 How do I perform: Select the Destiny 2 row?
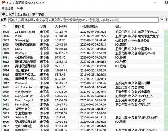pyautogui.click(x=82, y=53)
